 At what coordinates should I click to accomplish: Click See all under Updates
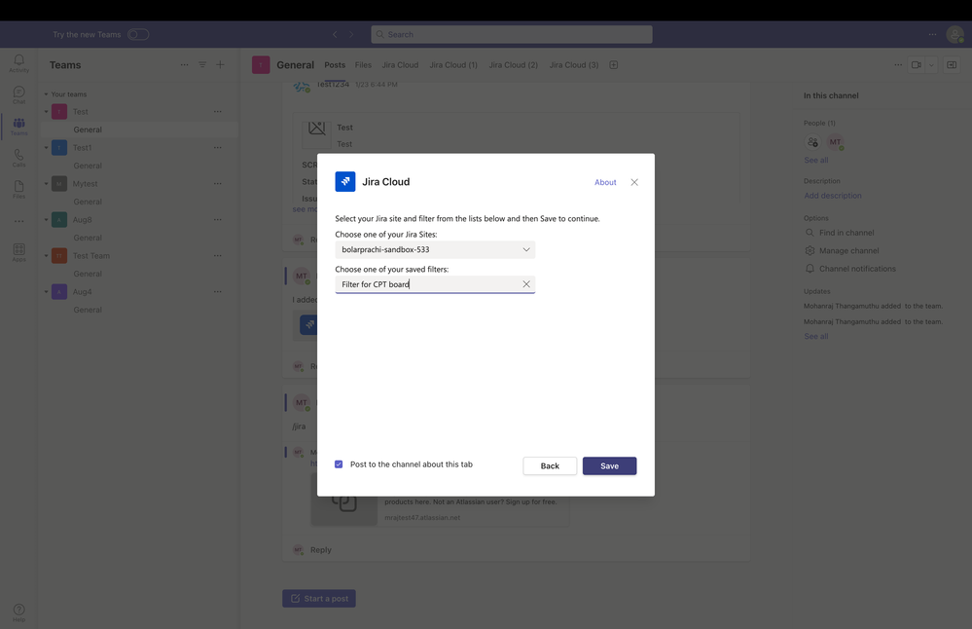(815, 336)
